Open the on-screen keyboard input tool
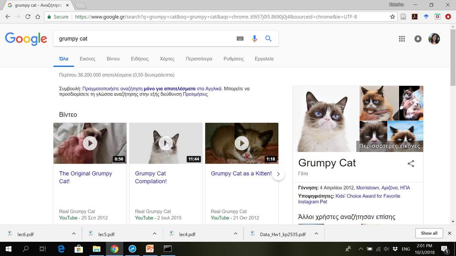This screenshot has width=456, height=256. click(x=240, y=39)
